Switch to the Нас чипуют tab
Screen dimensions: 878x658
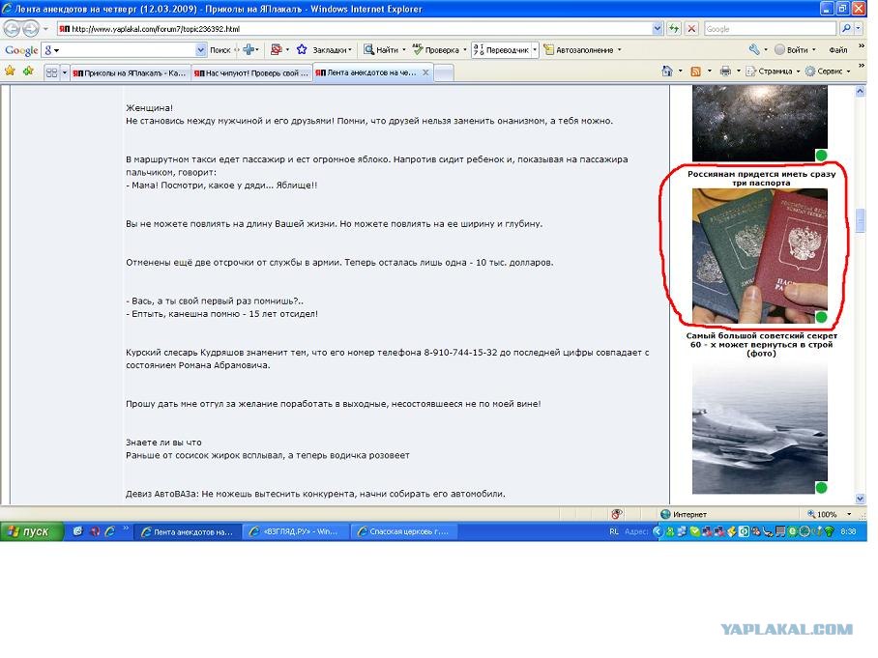[x=251, y=72]
